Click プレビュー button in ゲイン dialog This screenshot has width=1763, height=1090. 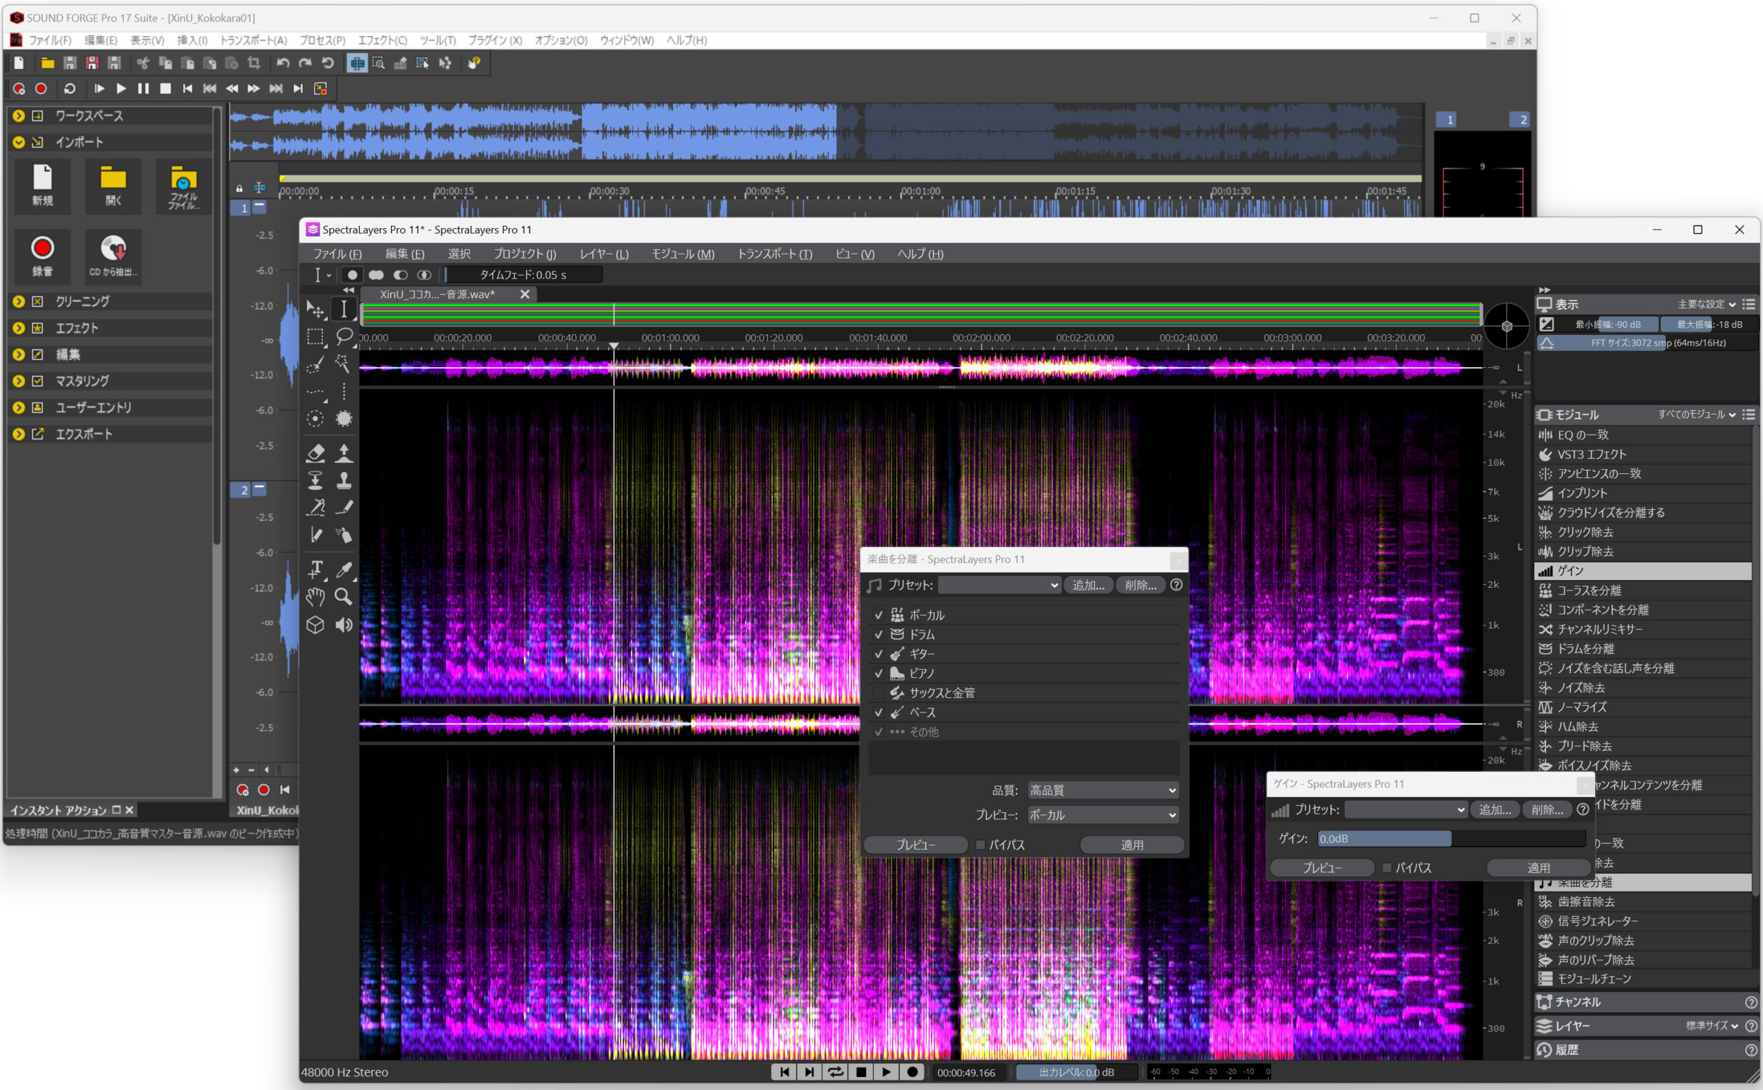click(x=1322, y=868)
